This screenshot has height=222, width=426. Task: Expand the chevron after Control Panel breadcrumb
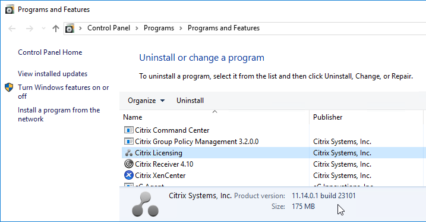[137, 29]
